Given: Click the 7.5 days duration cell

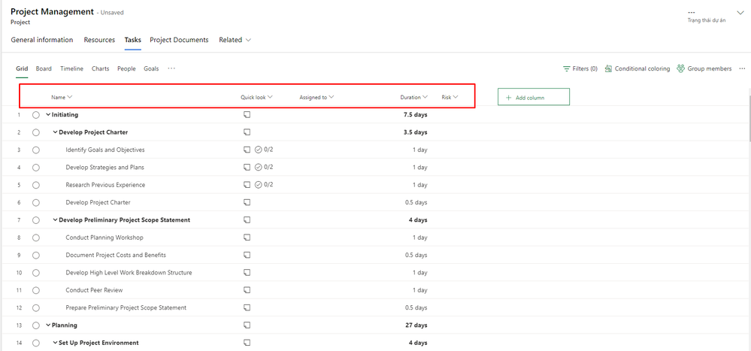Looking at the screenshot, I should coord(415,115).
